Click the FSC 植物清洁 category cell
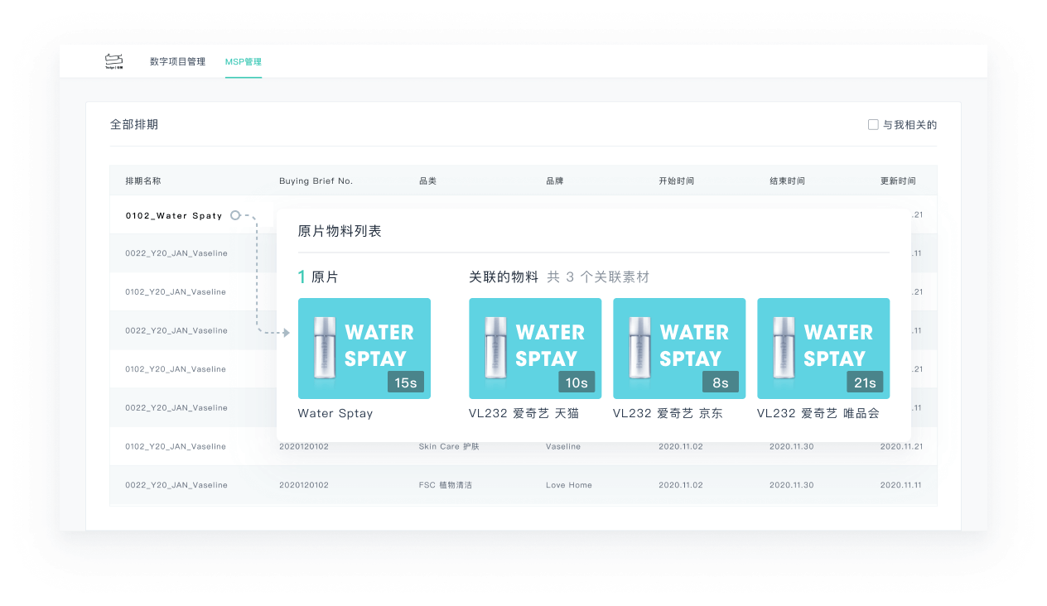The height and width of the screenshot is (606, 1047). (x=446, y=485)
